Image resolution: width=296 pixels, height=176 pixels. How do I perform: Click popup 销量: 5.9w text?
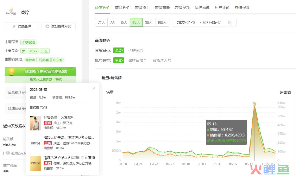pos(38,97)
